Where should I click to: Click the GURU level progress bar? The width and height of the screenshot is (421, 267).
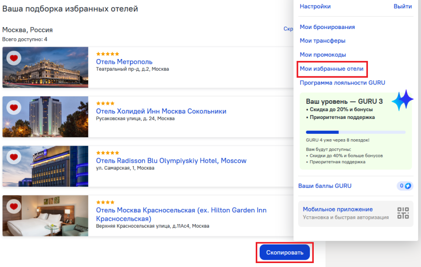coord(356,132)
